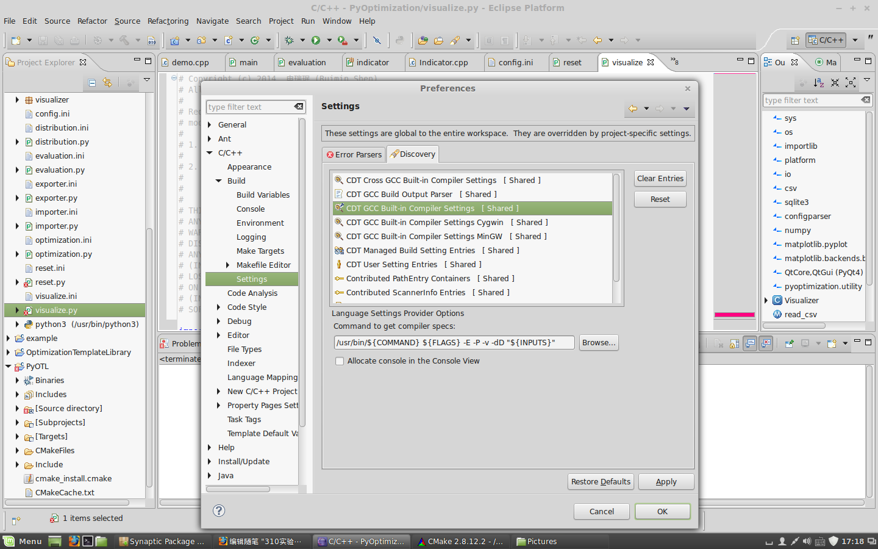The height and width of the screenshot is (549, 878).
Task: Expand the Visualizer class in Outline
Action: click(x=766, y=300)
